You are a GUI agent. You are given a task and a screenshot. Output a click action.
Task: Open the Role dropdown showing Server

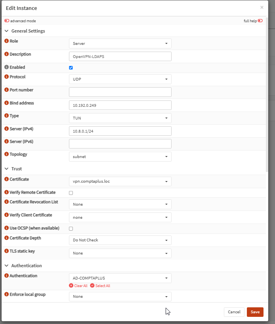point(120,43)
